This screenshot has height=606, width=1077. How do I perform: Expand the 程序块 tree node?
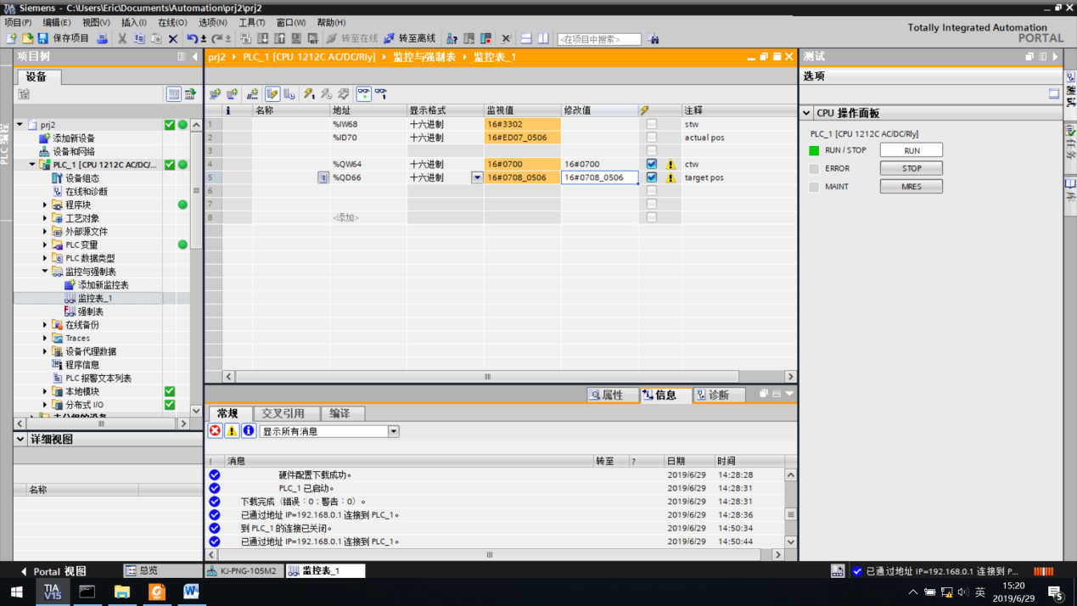46,205
